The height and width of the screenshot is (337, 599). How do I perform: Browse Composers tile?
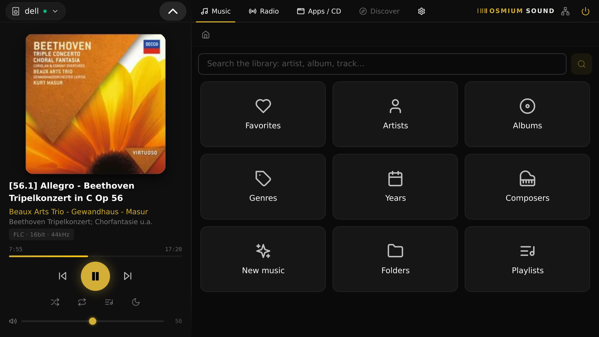coord(527,187)
